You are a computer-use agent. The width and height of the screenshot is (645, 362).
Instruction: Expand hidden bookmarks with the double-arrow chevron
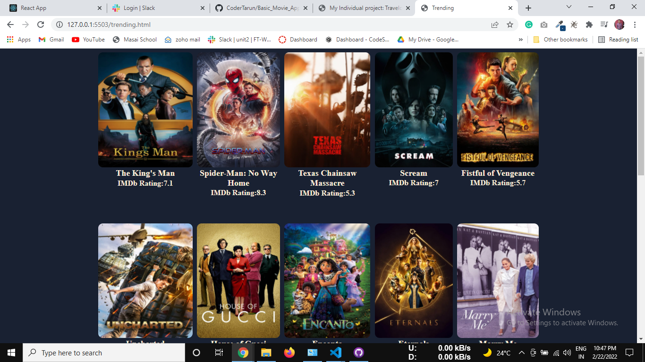521,40
